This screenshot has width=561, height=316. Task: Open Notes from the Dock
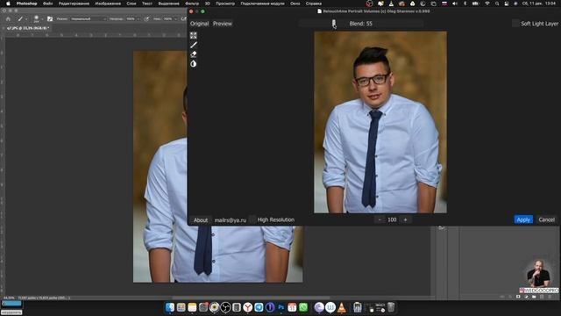pos(192,307)
